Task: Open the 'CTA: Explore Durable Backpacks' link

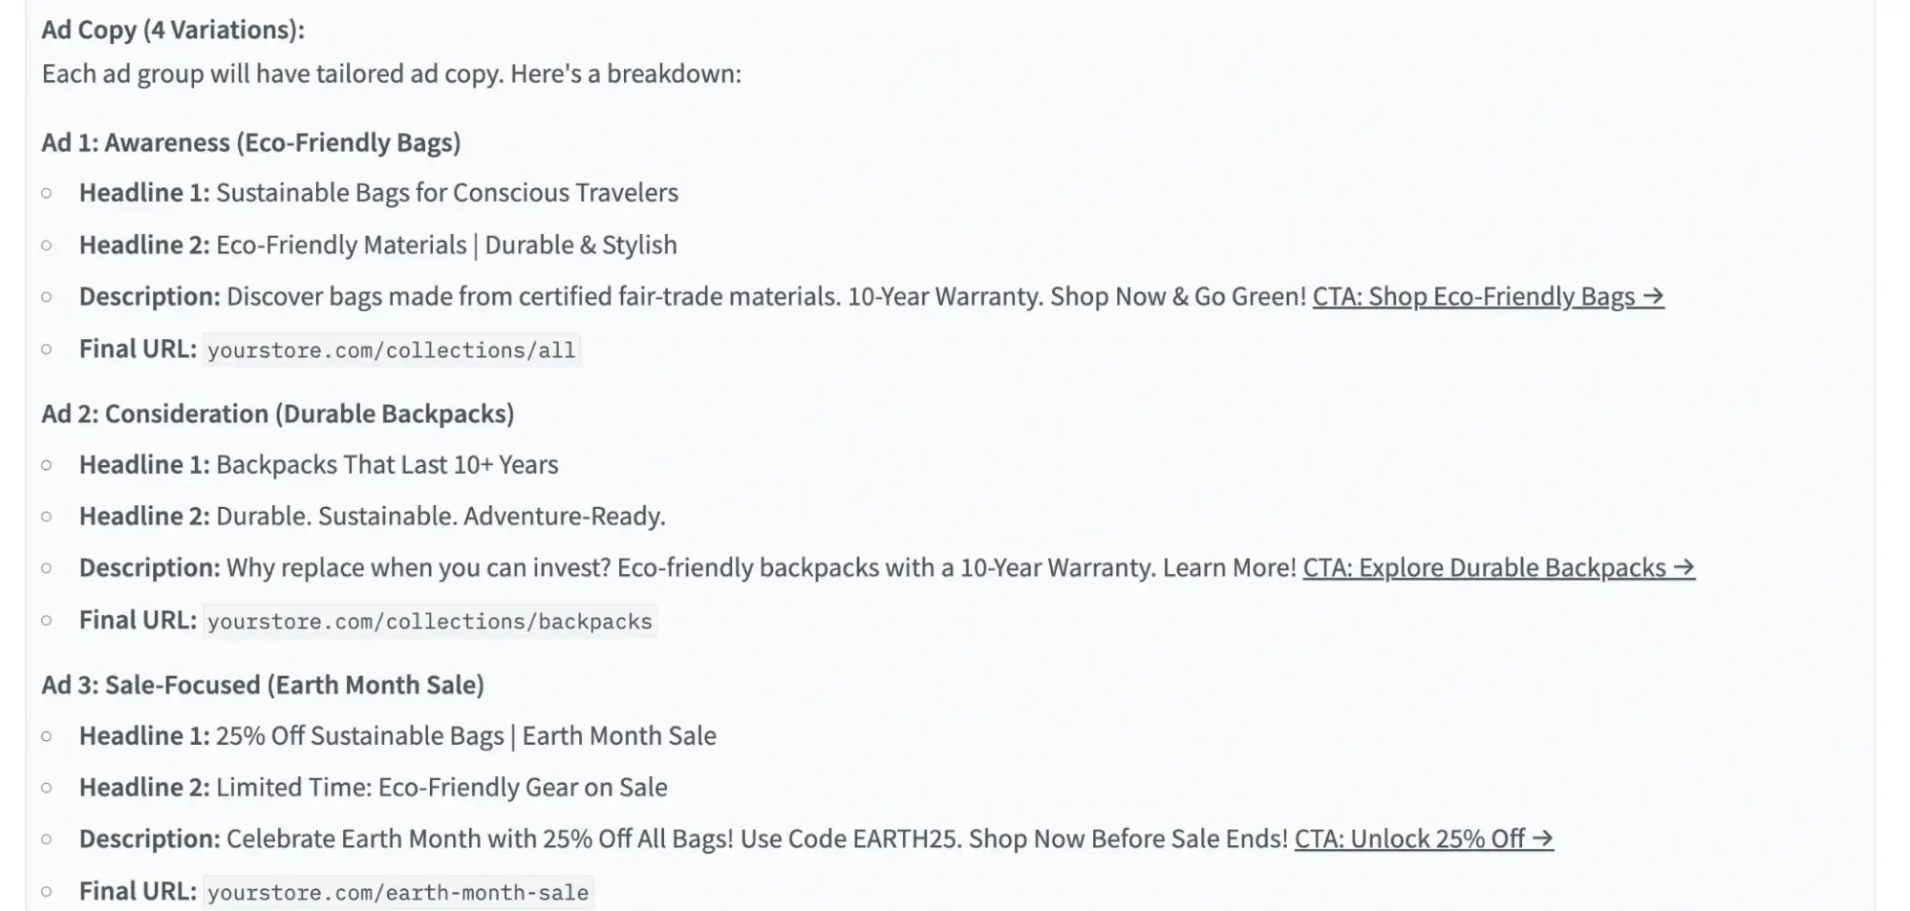Action: tap(1497, 568)
